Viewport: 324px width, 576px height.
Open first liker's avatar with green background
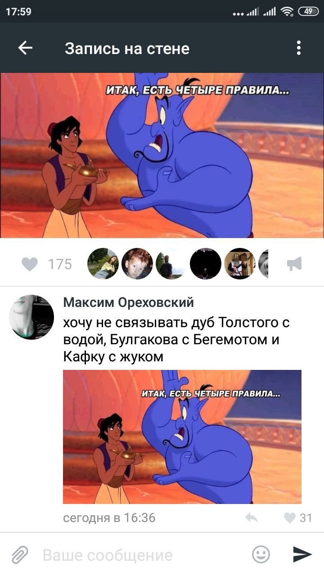click(x=103, y=264)
